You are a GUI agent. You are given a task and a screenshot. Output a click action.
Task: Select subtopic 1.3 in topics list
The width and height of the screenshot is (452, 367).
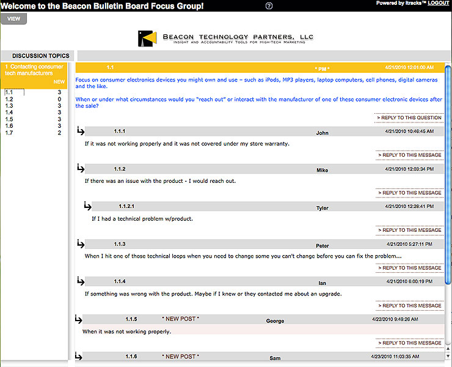9,106
